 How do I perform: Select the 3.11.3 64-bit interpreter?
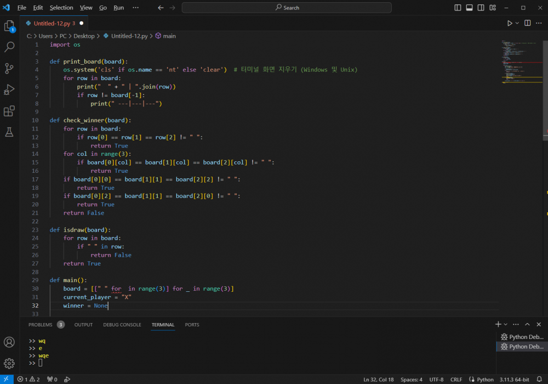point(514,380)
